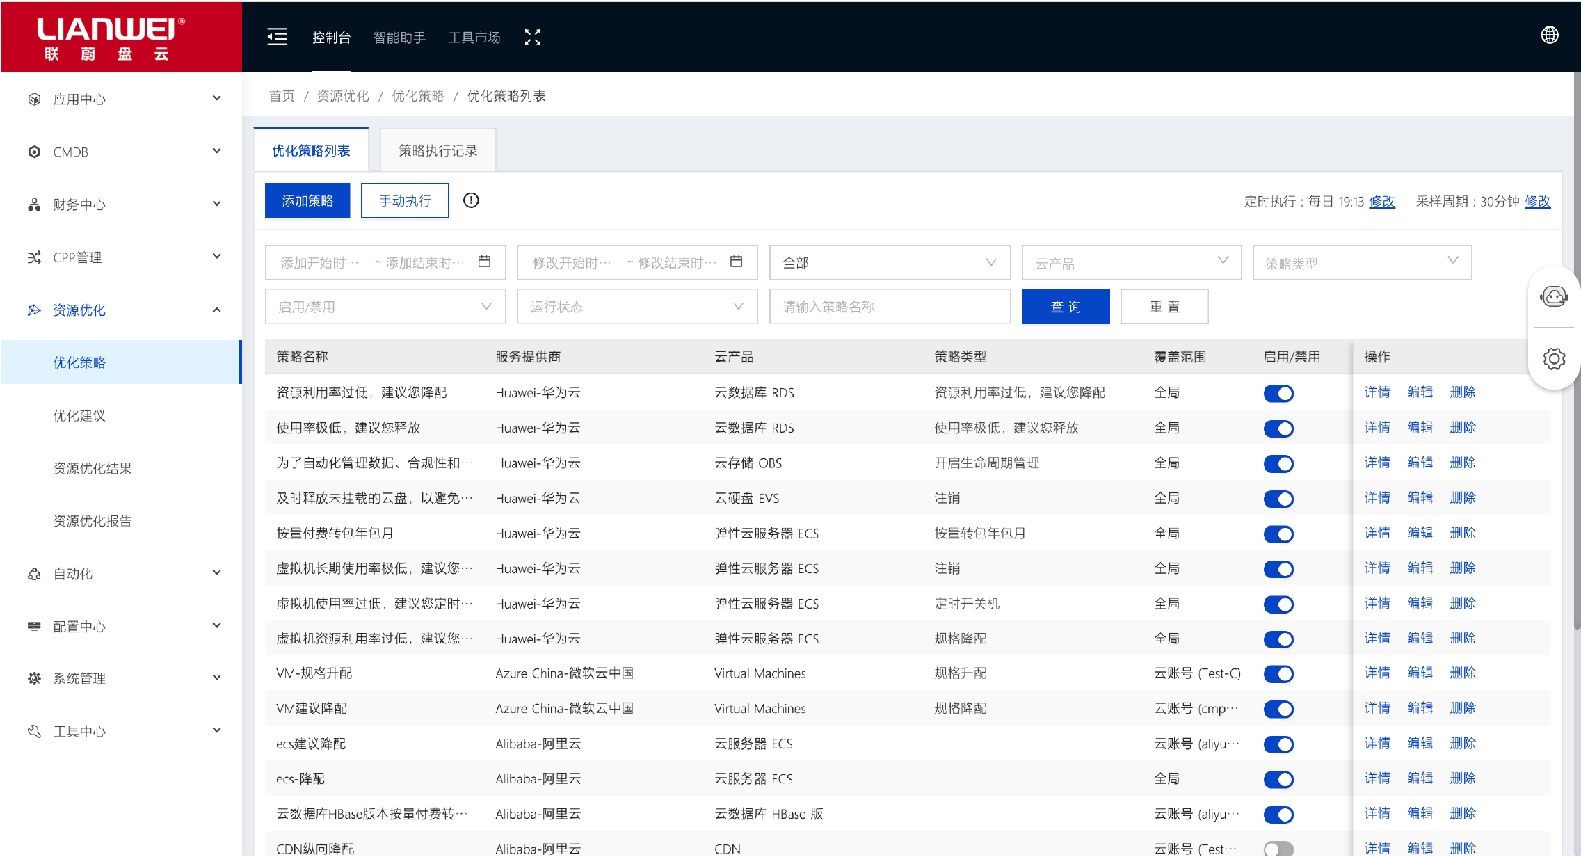
Task: Open the 启用/禁用 filter dropdown
Action: coord(385,307)
